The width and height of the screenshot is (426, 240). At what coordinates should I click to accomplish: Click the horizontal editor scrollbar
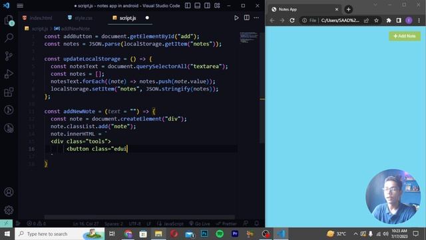tap(140, 217)
